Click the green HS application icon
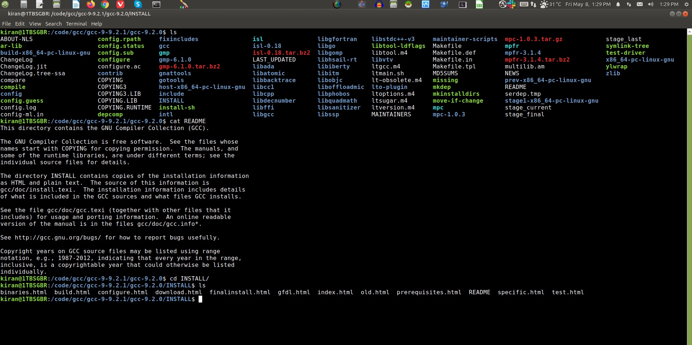Viewport: 692px width, 345px height. coord(408,4)
